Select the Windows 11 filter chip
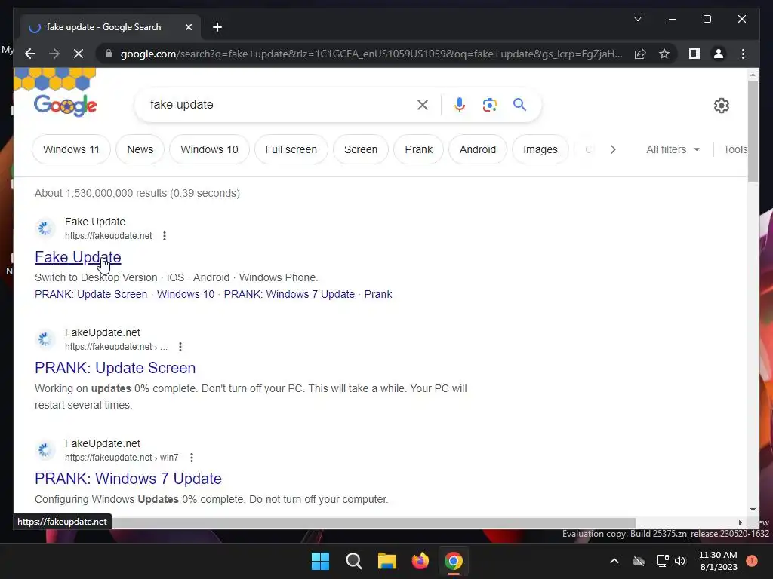773x579 pixels. 71,149
